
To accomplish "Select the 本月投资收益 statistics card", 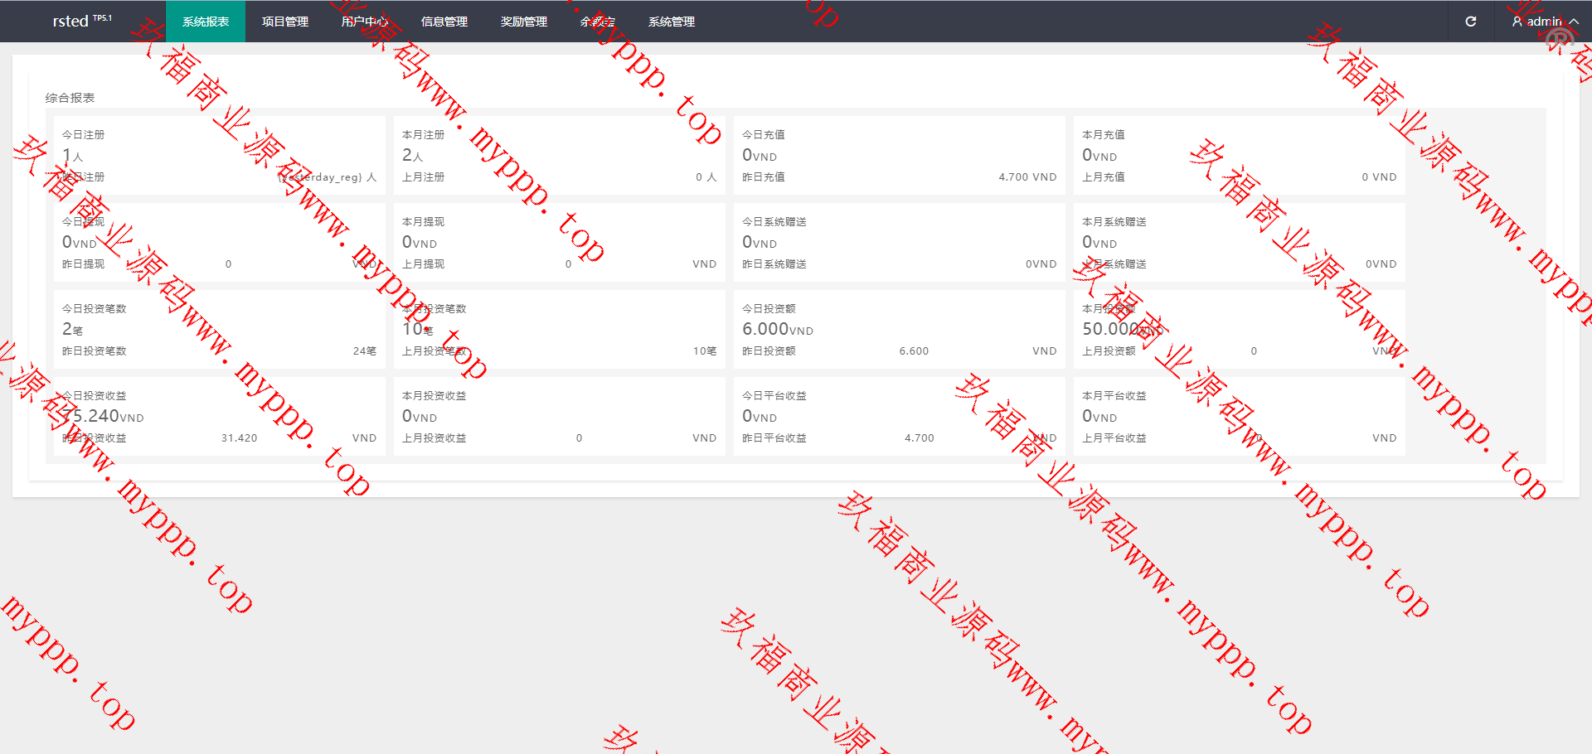I will pos(559,417).
